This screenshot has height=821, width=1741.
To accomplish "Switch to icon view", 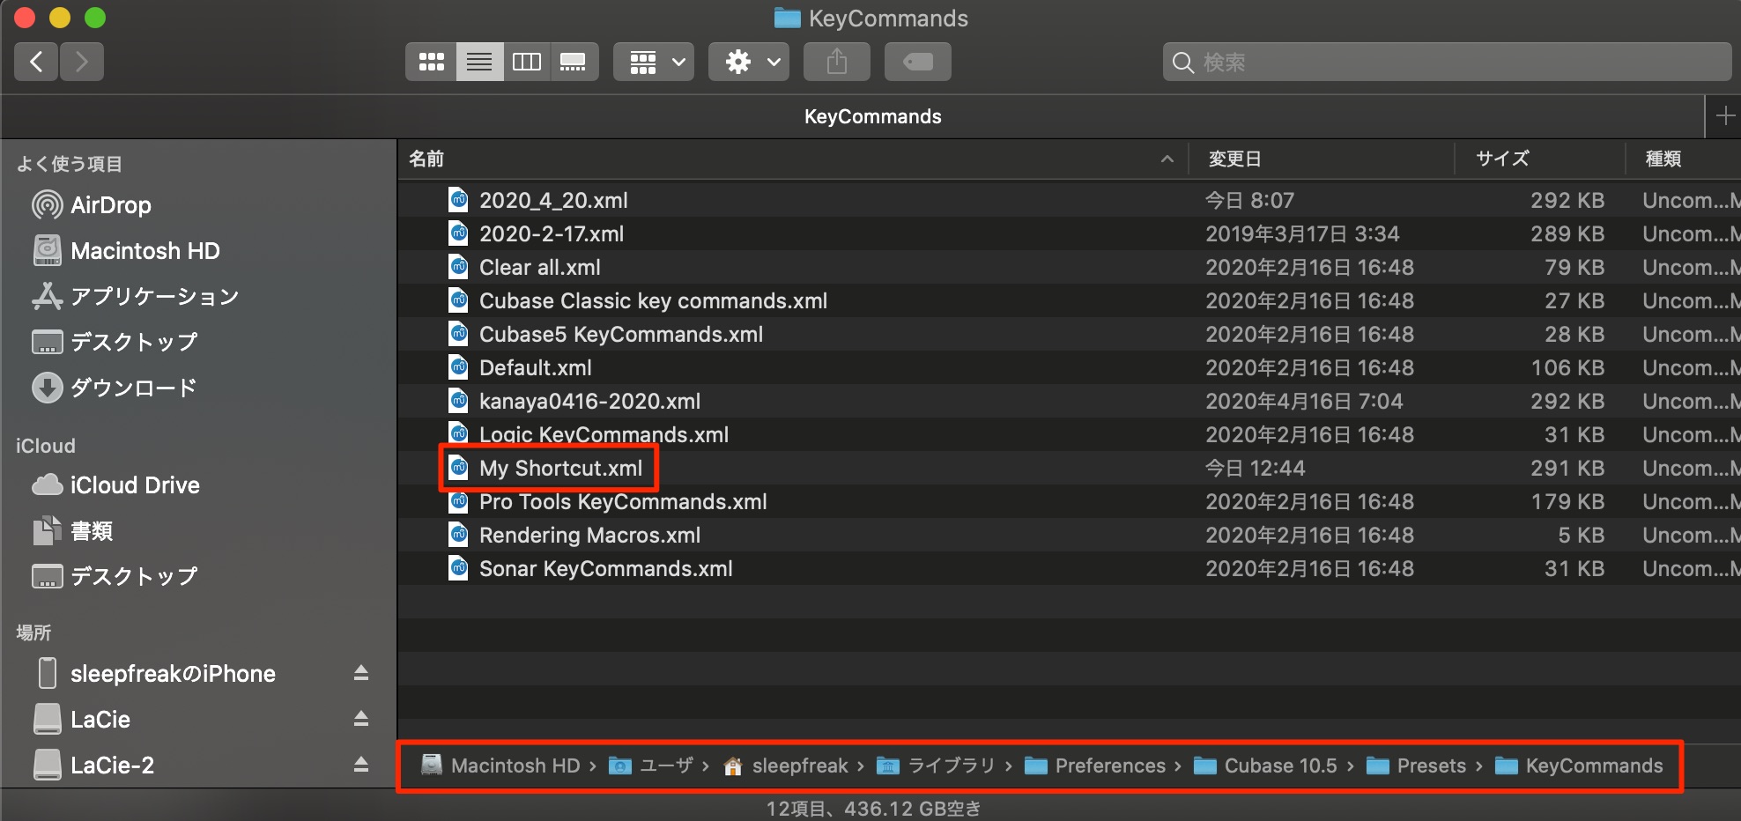I will (x=431, y=62).
